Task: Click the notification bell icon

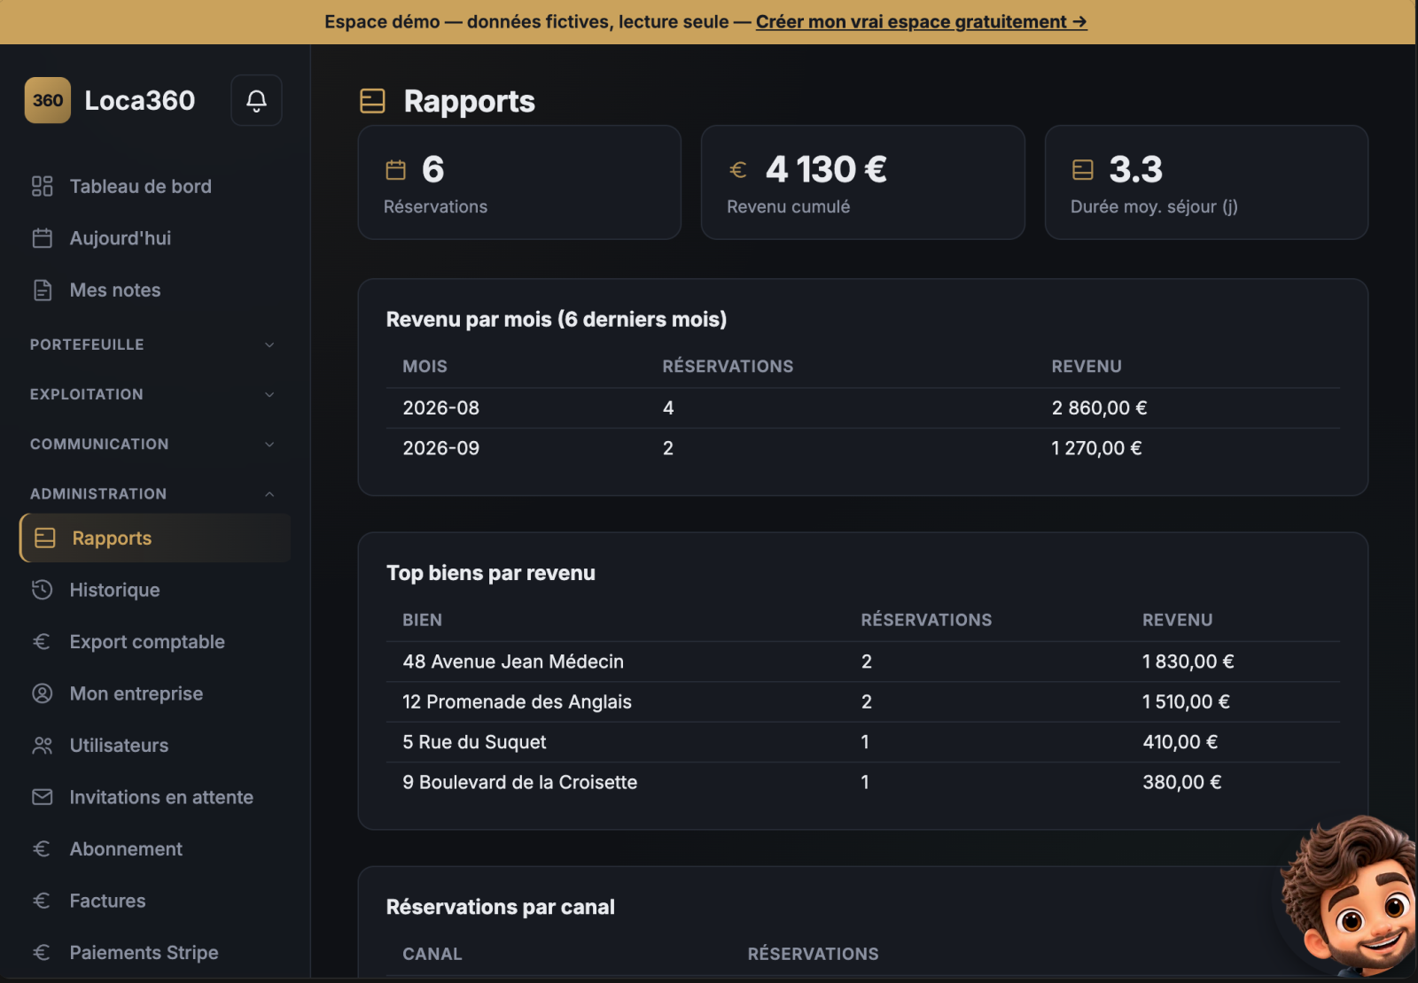Action: tap(256, 101)
